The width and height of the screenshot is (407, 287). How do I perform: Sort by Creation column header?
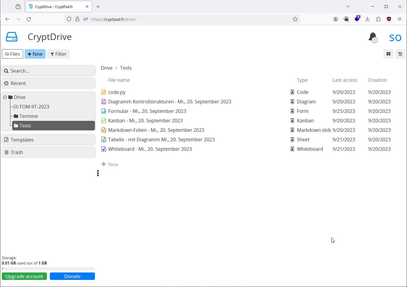point(377,80)
